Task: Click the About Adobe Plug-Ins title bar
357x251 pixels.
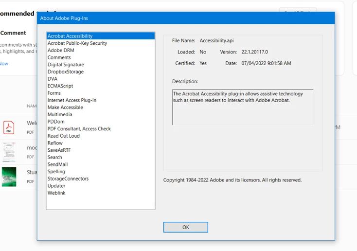Action: point(186,18)
